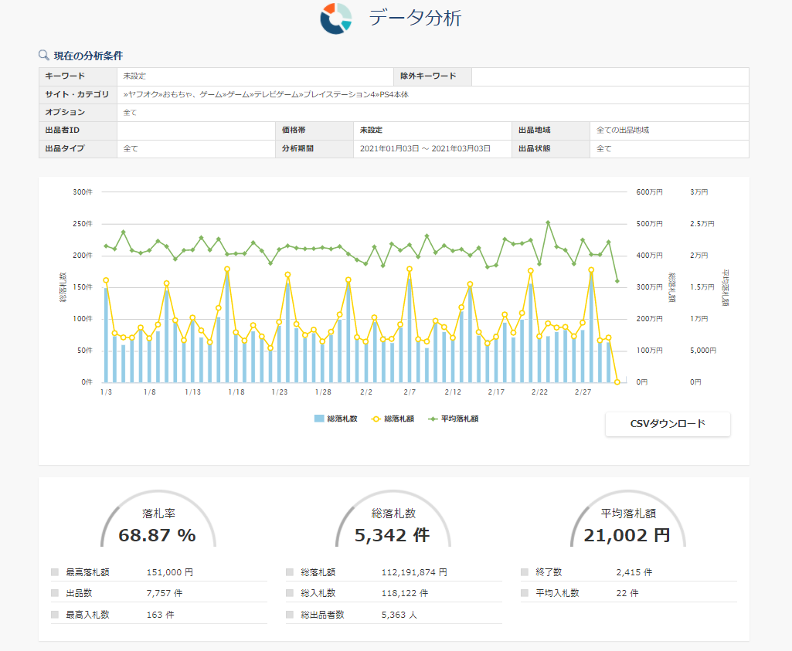Screen dimensions: 792x651
Task: Download the chart data with CSVダウンロード
Action: tap(668, 424)
